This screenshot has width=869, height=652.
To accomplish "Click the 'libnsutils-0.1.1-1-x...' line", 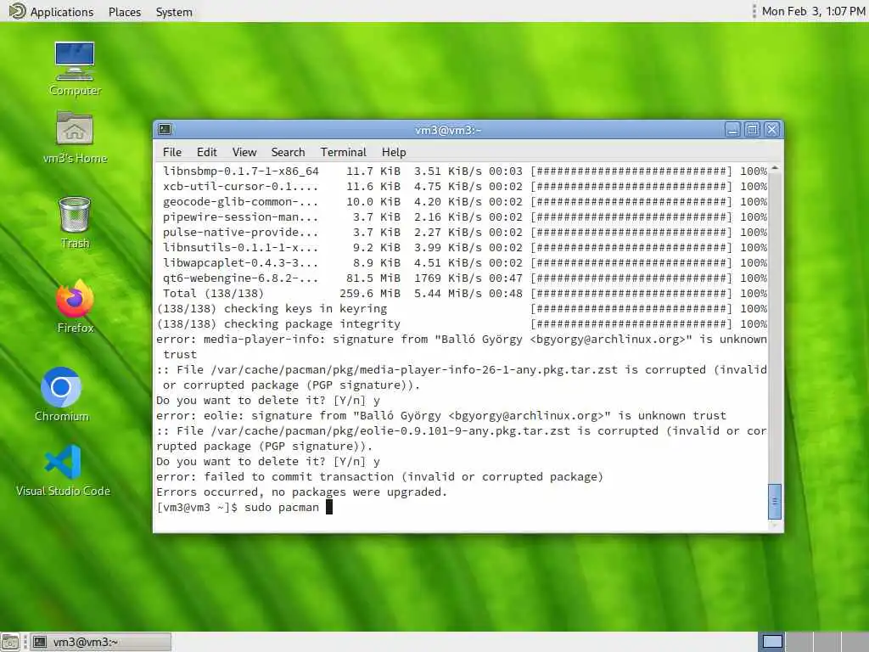I will coord(464,247).
